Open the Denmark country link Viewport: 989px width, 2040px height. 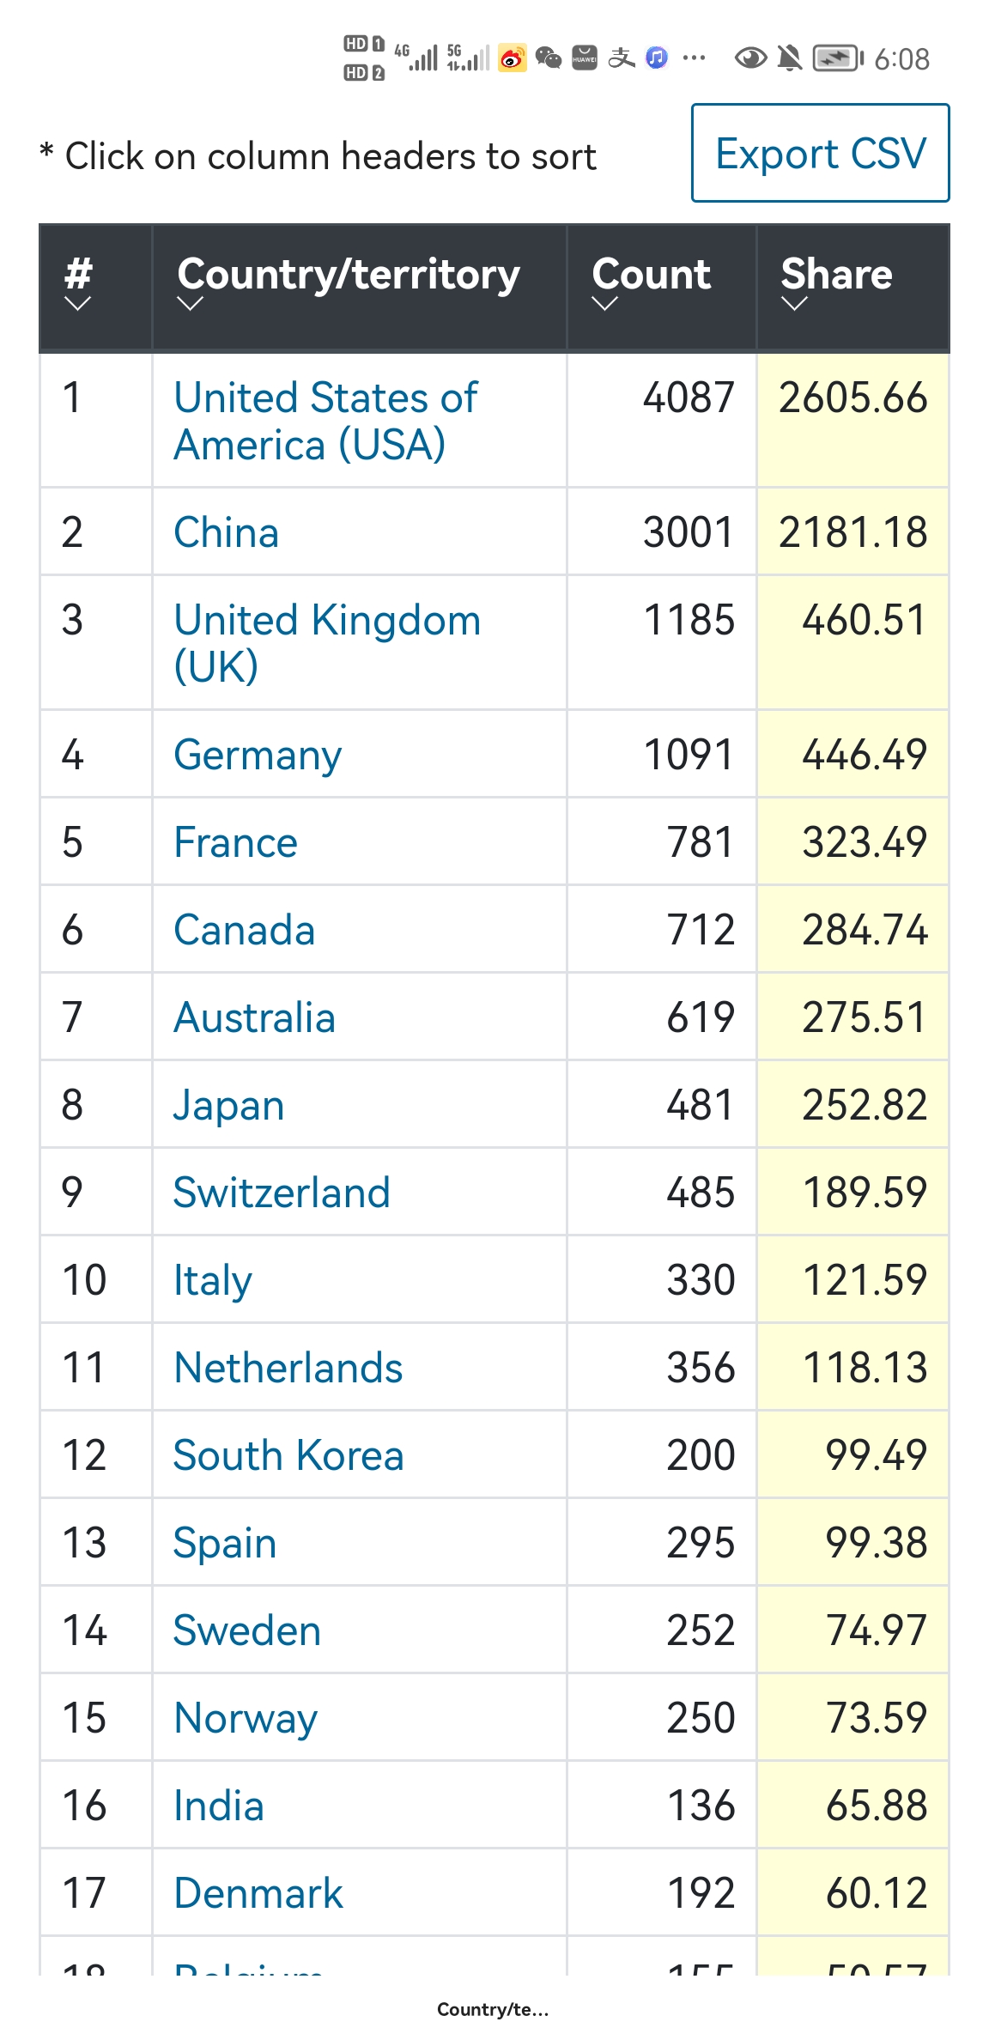click(258, 1893)
